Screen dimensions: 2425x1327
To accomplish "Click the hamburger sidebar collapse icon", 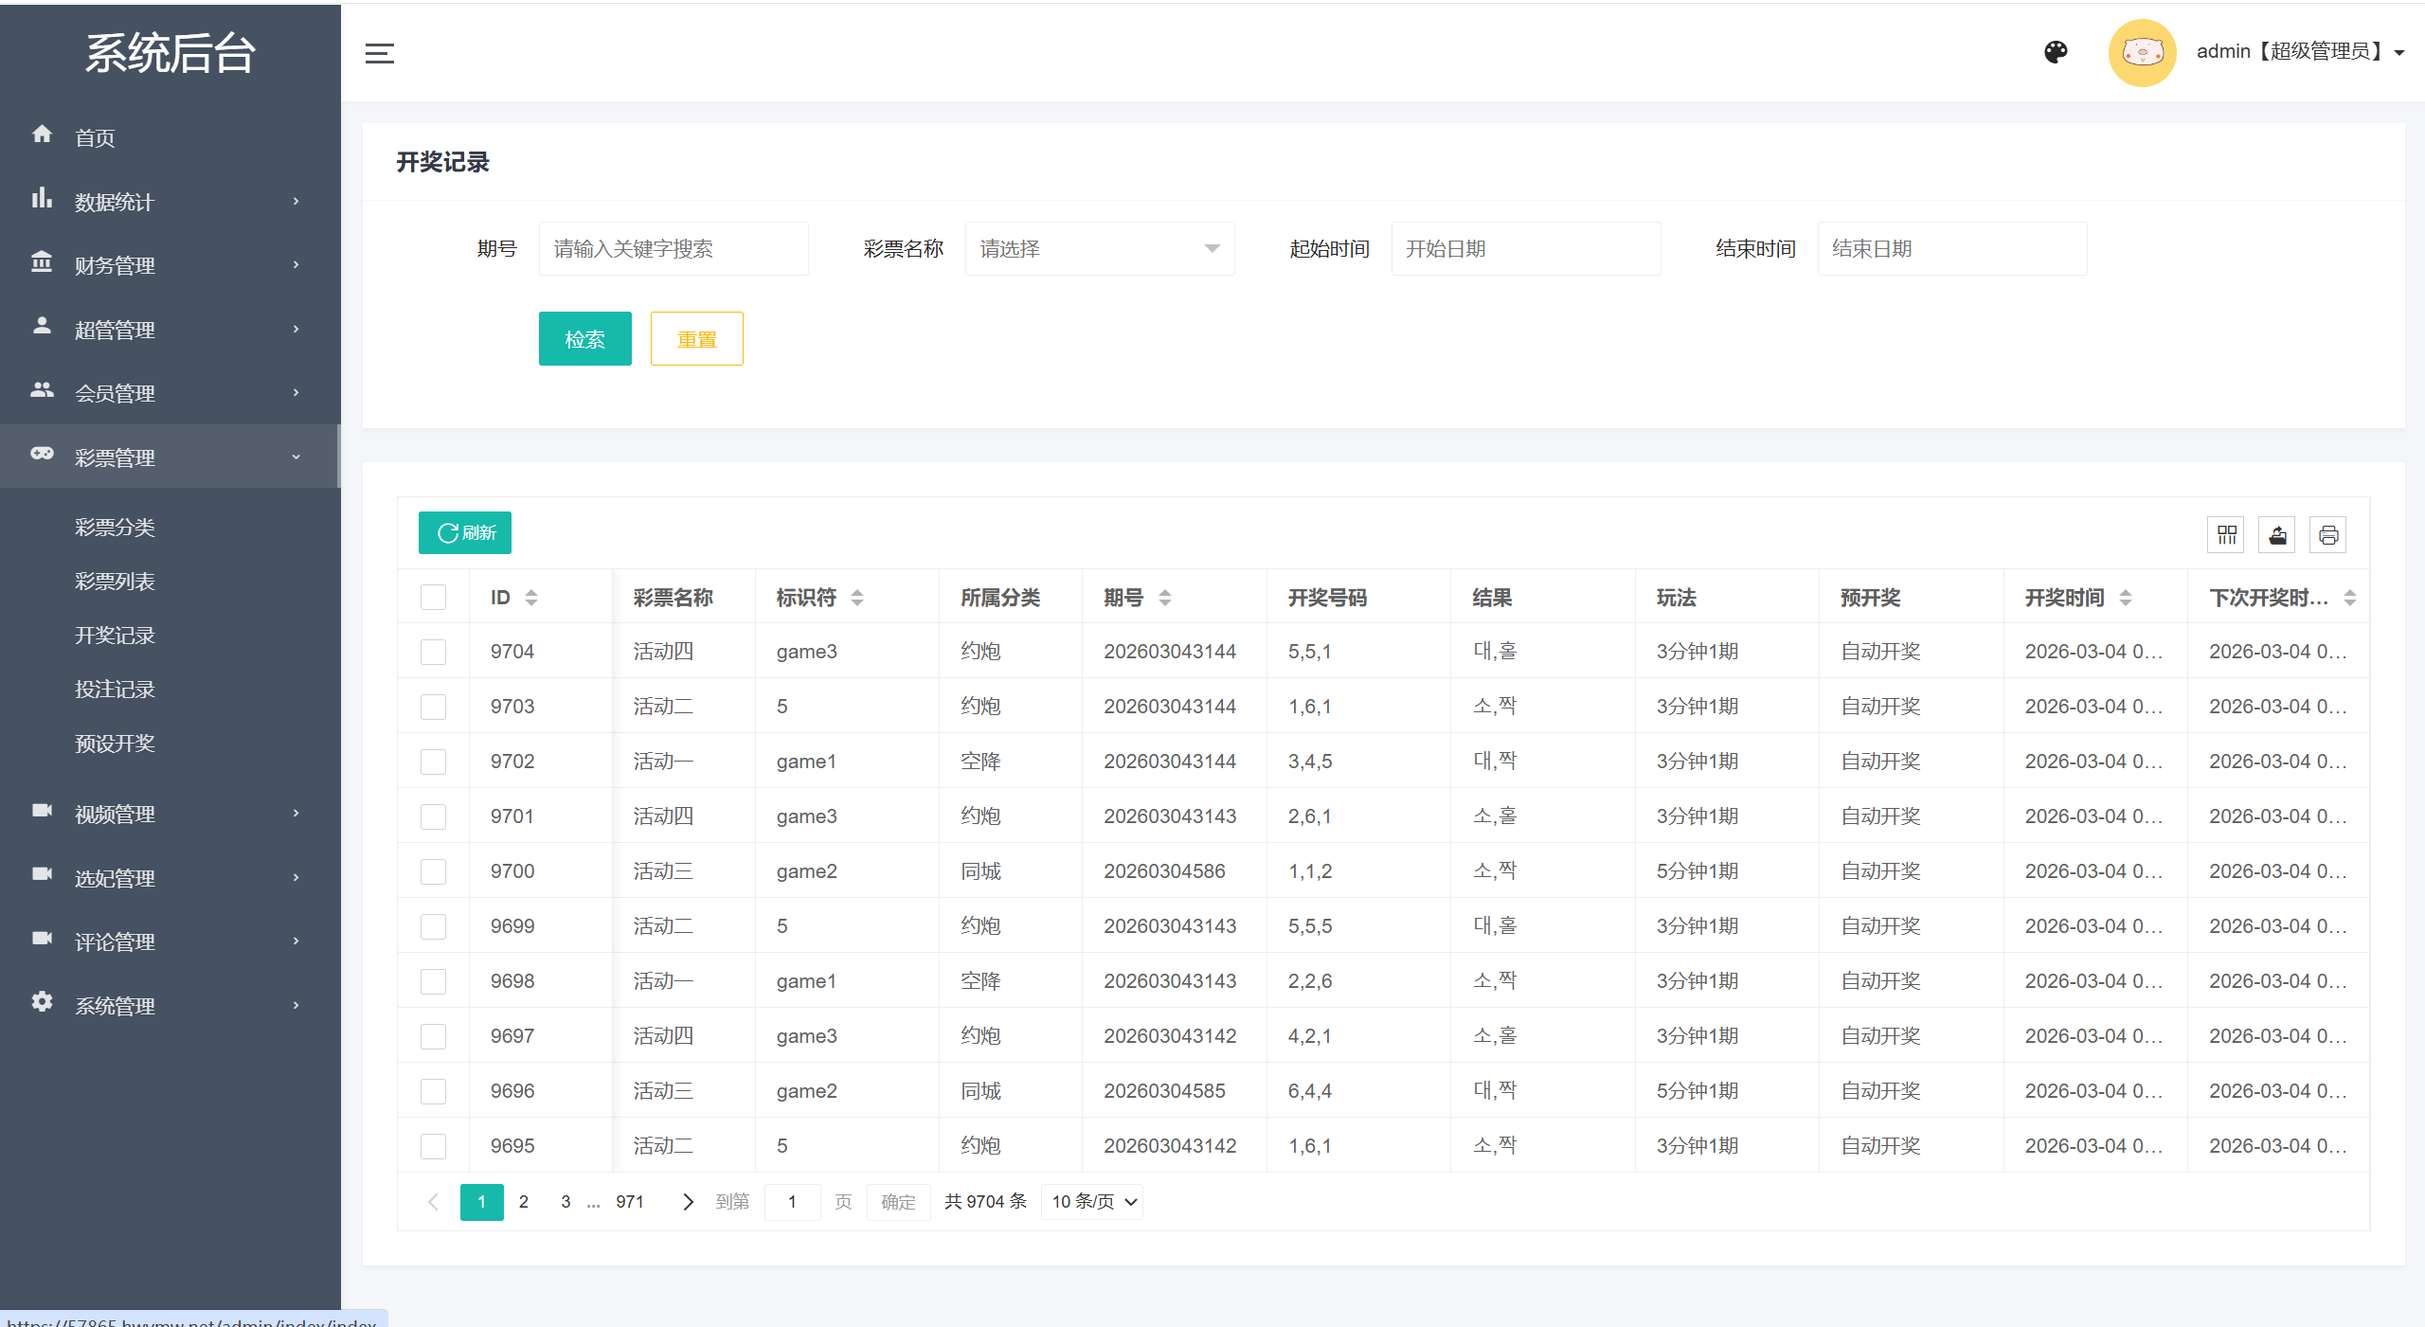I will point(379,53).
